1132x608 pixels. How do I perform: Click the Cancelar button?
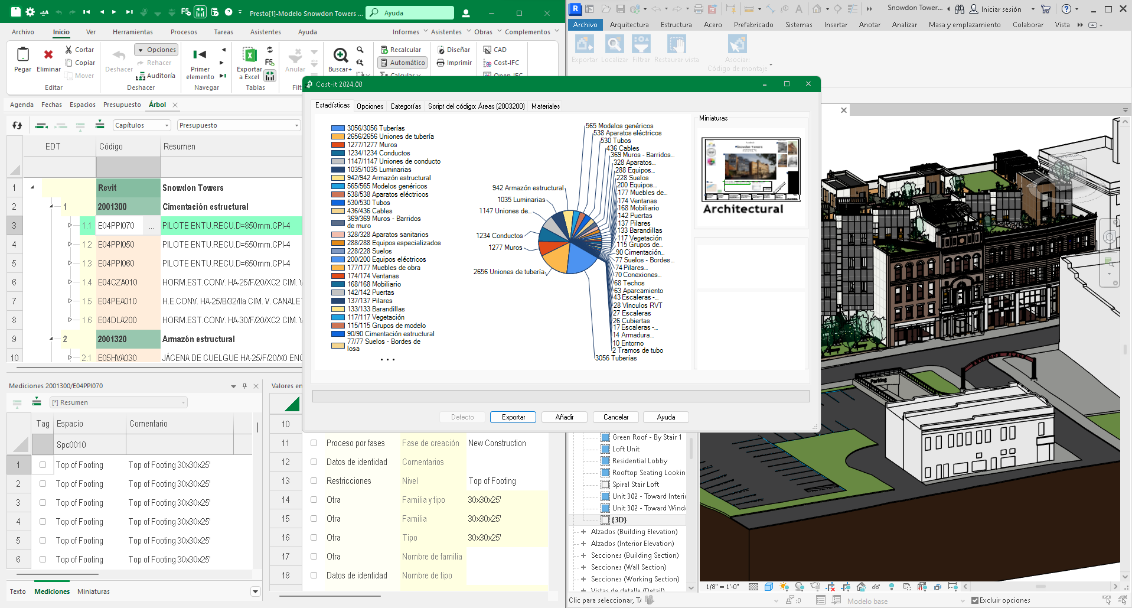coord(615,417)
